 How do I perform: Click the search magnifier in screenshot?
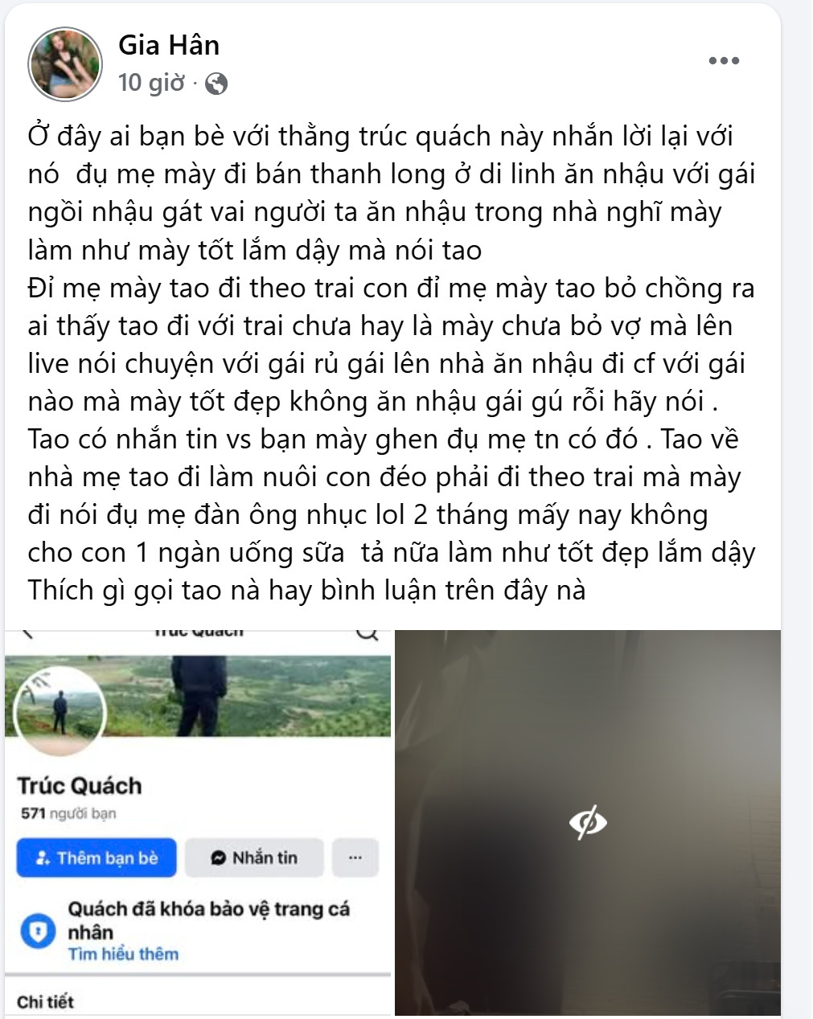click(x=367, y=633)
